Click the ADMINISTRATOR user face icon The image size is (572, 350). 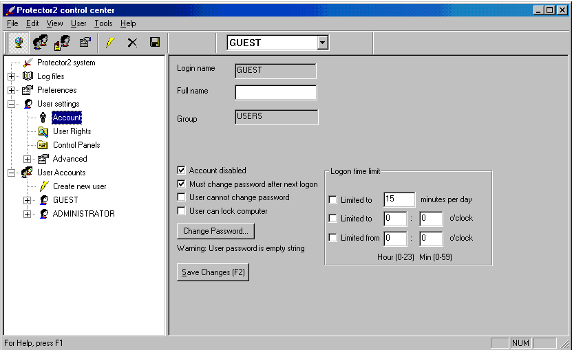44,214
